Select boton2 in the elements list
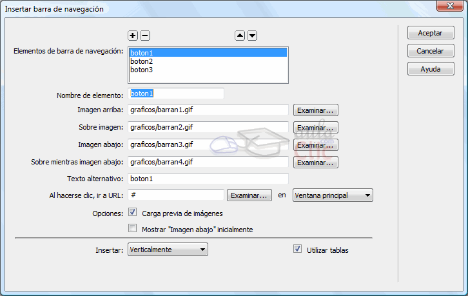 click(142, 61)
